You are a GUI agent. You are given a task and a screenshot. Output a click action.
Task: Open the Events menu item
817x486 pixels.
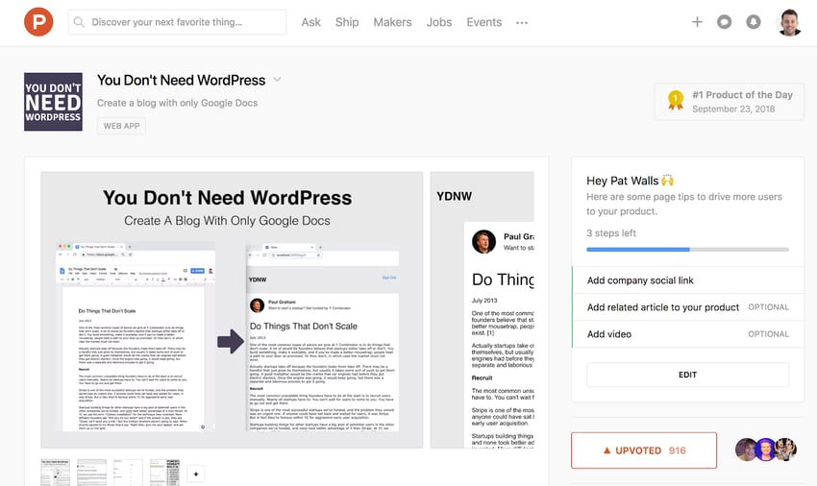pyautogui.click(x=484, y=22)
